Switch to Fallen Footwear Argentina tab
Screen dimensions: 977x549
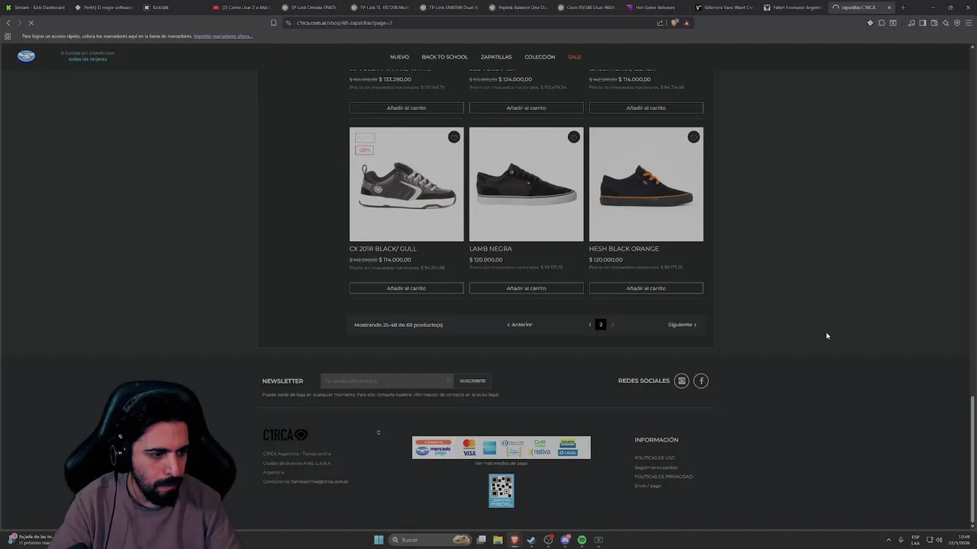click(x=794, y=8)
